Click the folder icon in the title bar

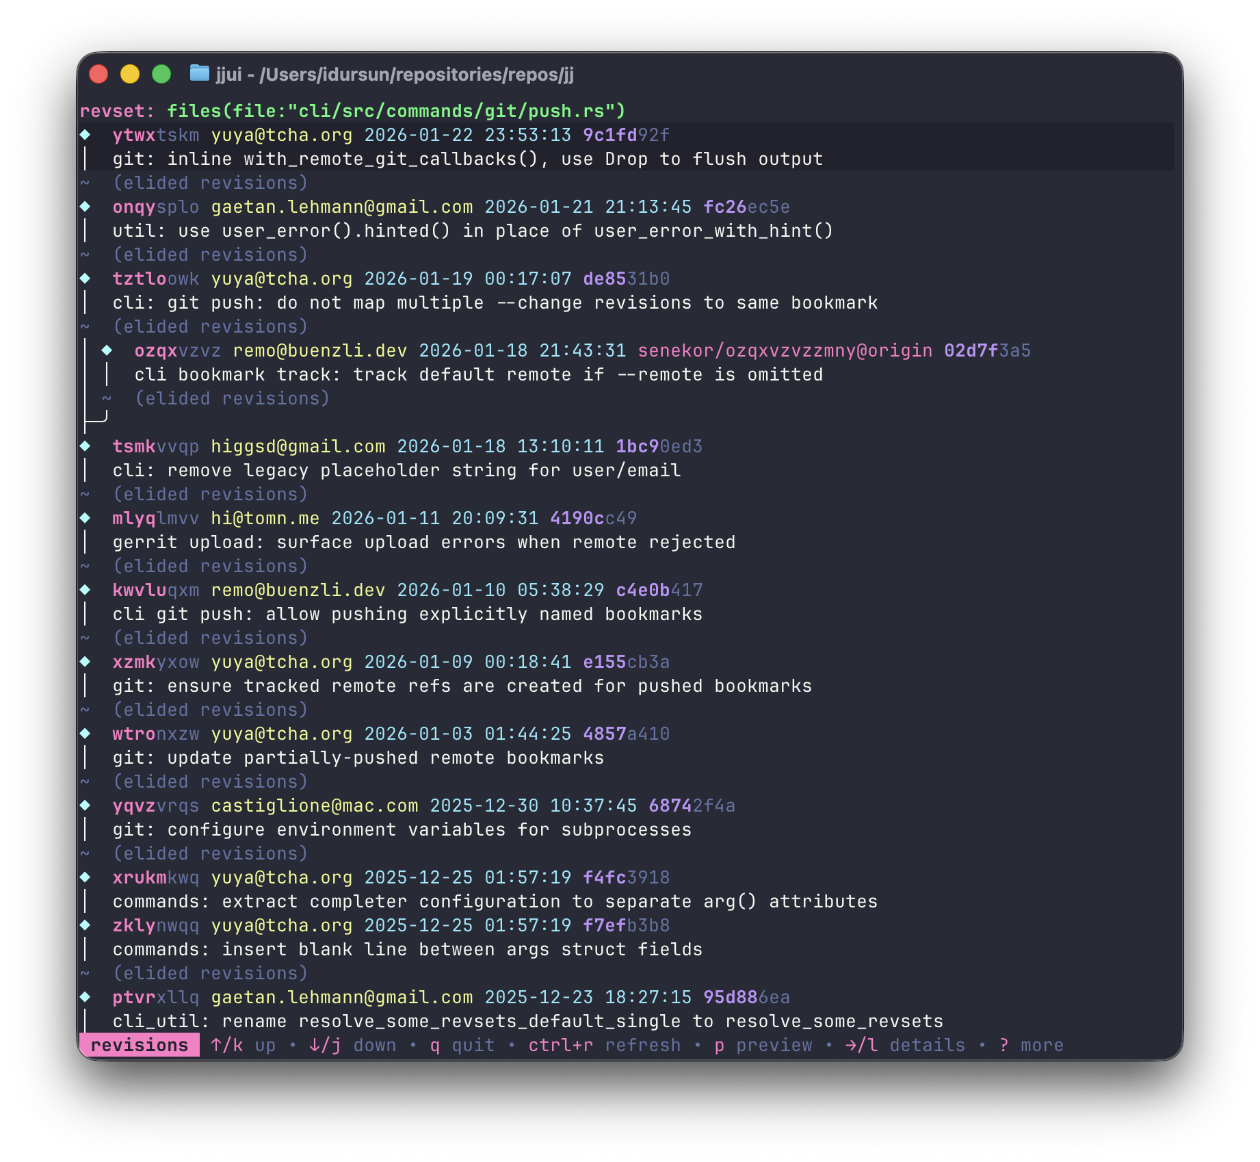tap(199, 73)
